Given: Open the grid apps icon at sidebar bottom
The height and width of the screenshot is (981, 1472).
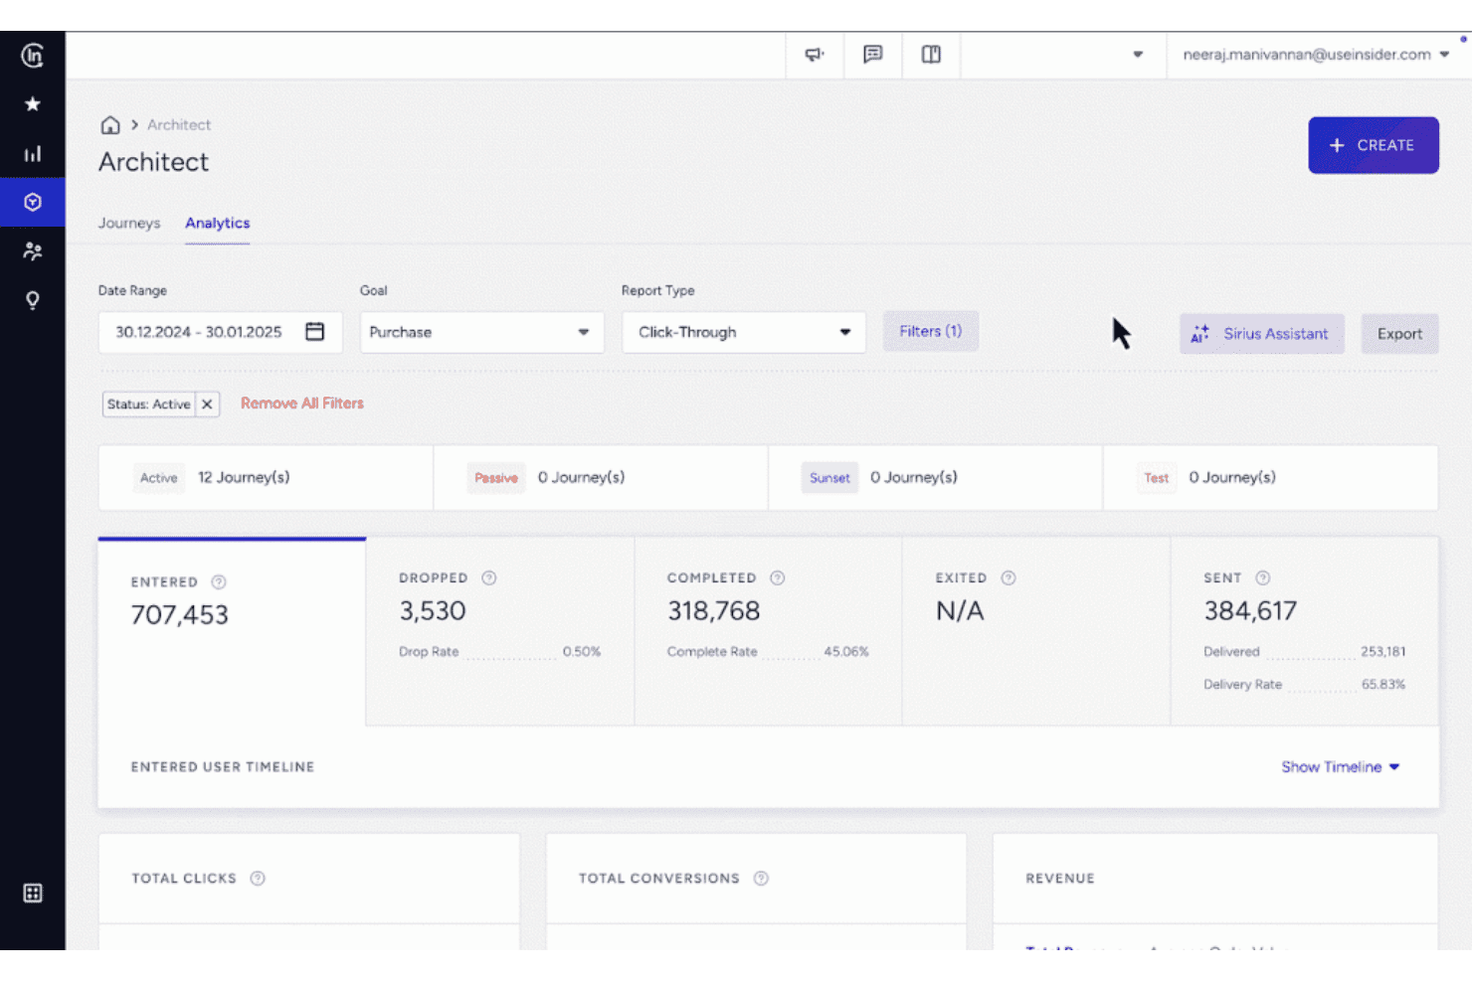Looking at the screenshot, I should click(33, 893).
